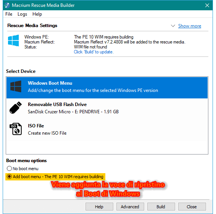This screenshot has width=216, height=214.
Task: Click the Close button at bottom
Action: 192,207
